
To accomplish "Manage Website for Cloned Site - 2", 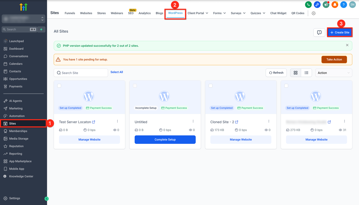I will pyautogui.click(x=241, y=139).
